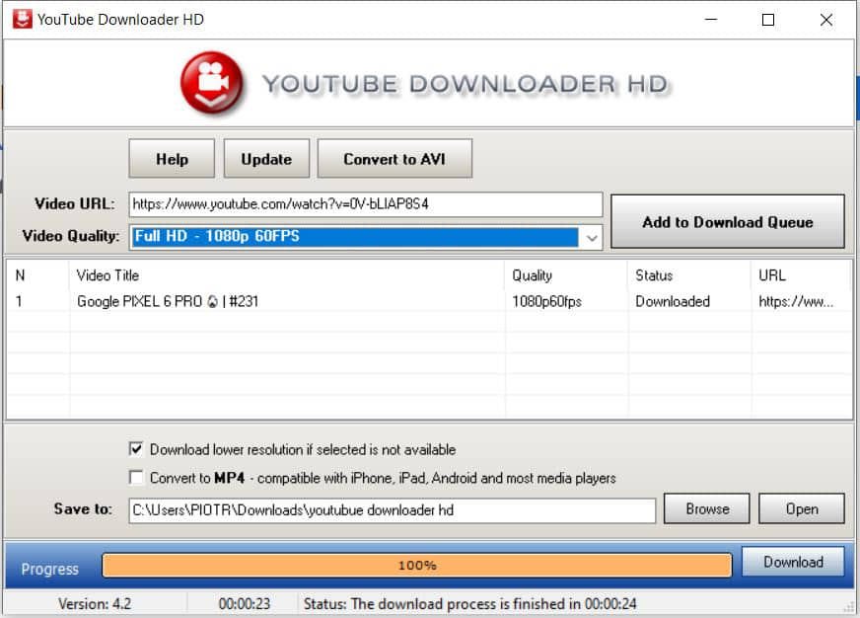This screenshot has height=618, width=860.
Task: Expand the Video Quality dropdown arrow
Action: click(x=592, y=238)
